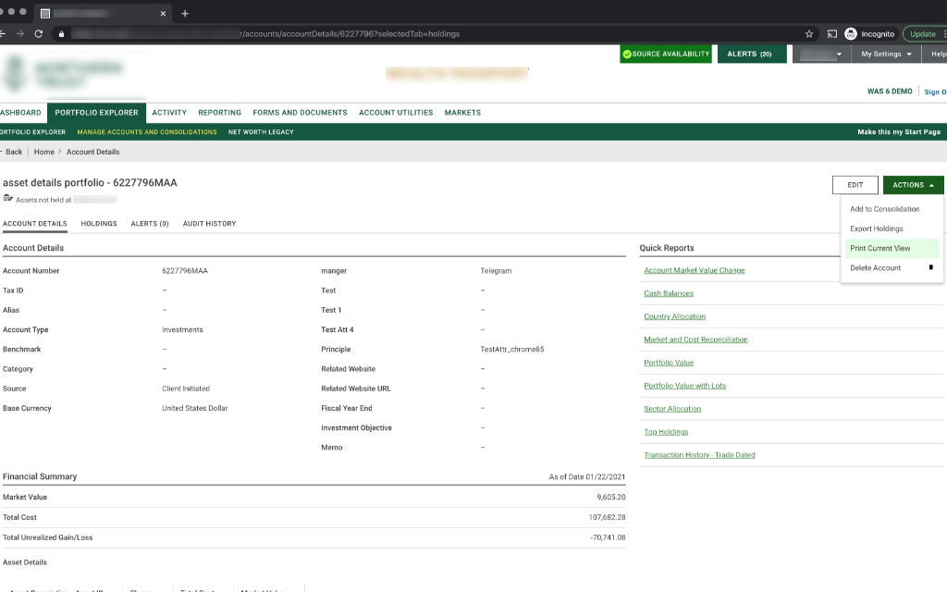Image resolution: width=947 pixels, height=592 pixels.
Task: Select Print Current View from menu
Action: tap(880, 248)
